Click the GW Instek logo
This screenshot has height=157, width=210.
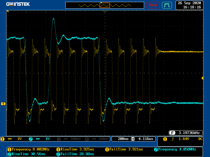tap(18, 4)
